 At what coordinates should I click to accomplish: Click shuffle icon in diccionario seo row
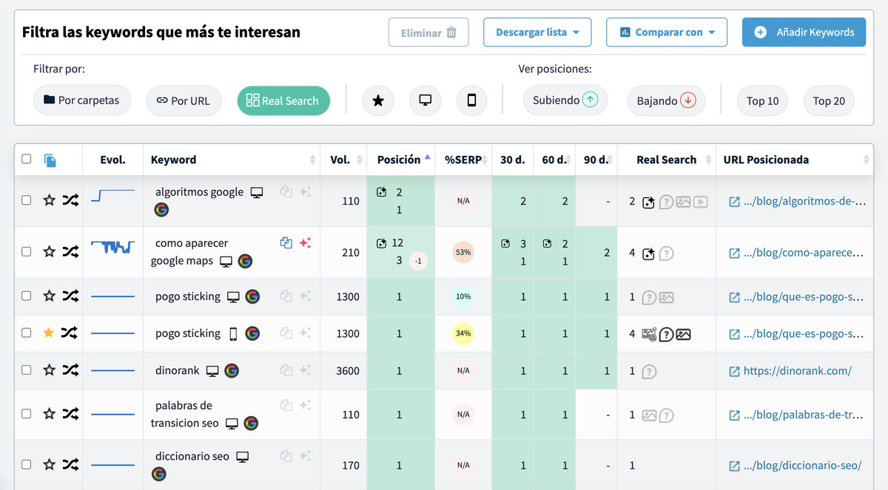[70, 464]
